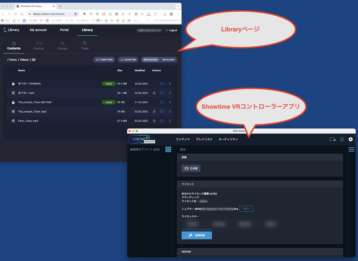The image size is (358, 261).
Task: Switch to the Groups tab
Action: click(x=62, y=46)
